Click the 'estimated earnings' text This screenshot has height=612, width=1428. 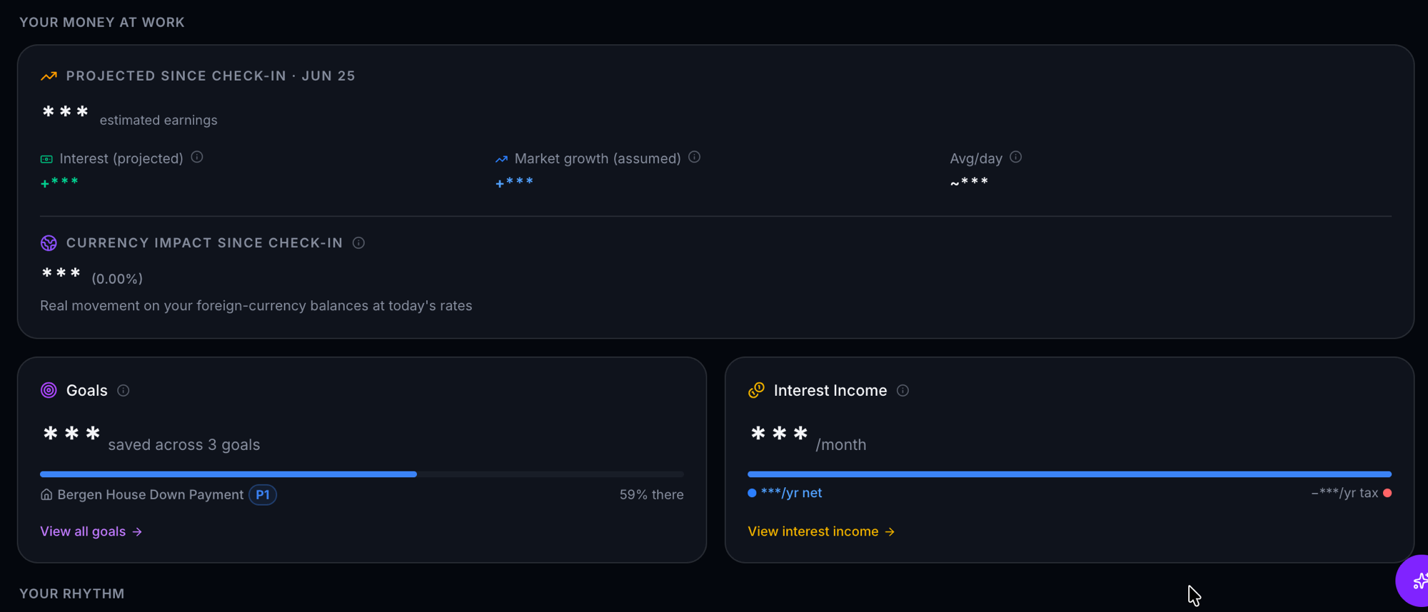[159, 120]
